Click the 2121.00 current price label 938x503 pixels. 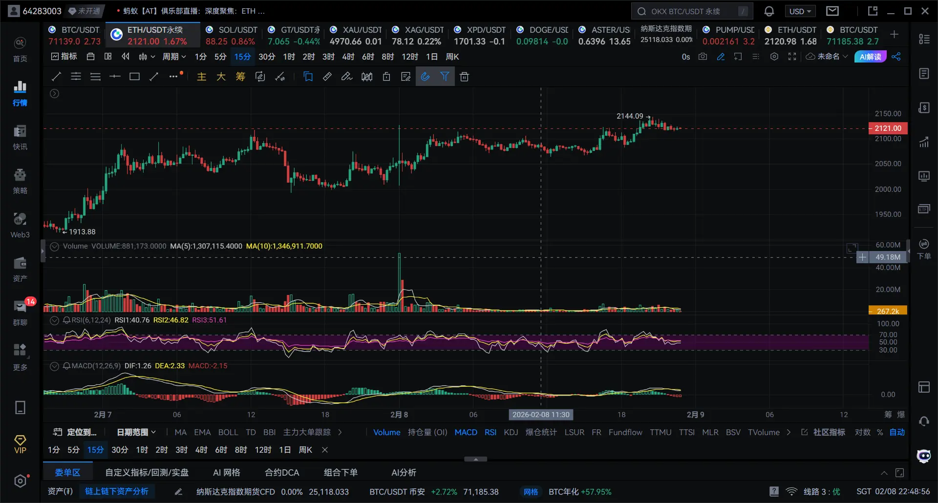pyautogui.click(x=888, y=128)
